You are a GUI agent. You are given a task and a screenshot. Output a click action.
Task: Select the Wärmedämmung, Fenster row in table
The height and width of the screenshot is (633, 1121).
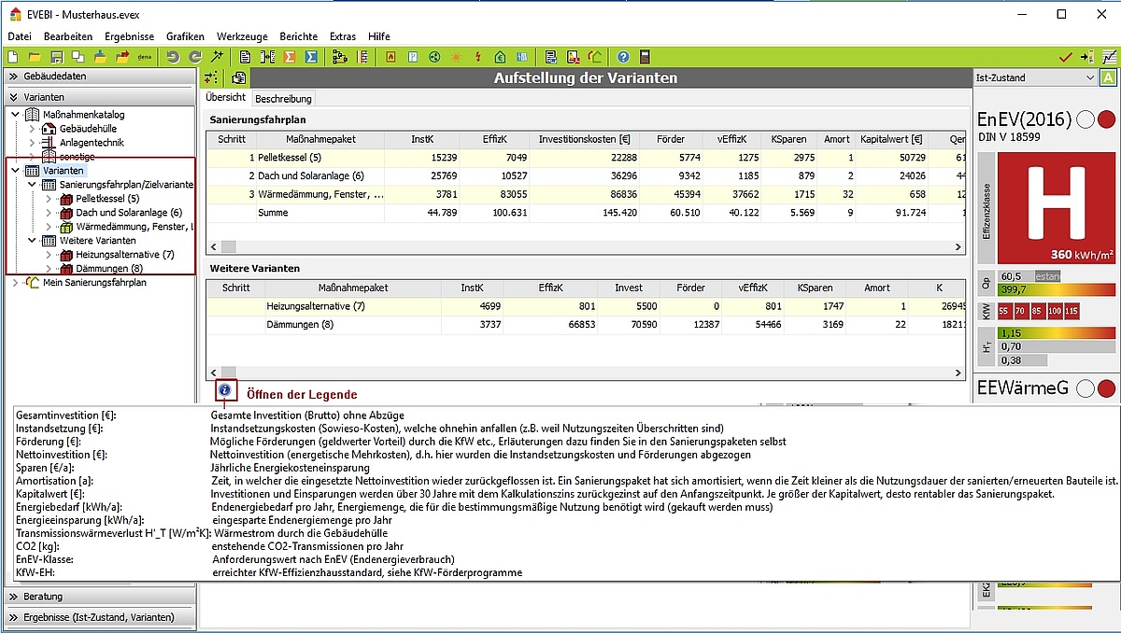[585, 194]
